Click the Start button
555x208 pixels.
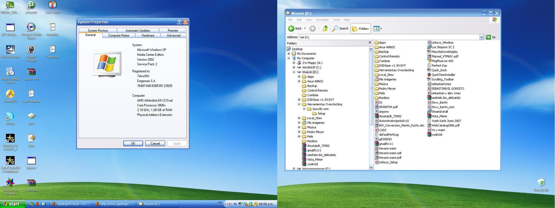(13, 204)
